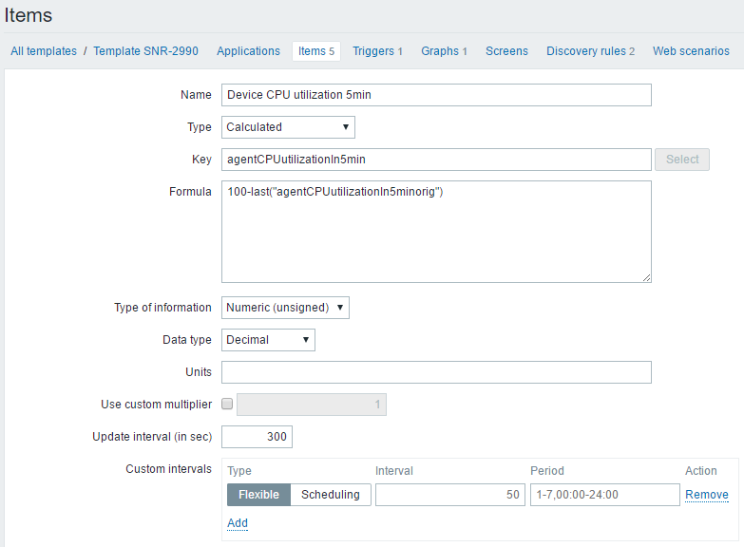Switch to the Applications tab
744x547 pixels.
[x=248, y=51]
